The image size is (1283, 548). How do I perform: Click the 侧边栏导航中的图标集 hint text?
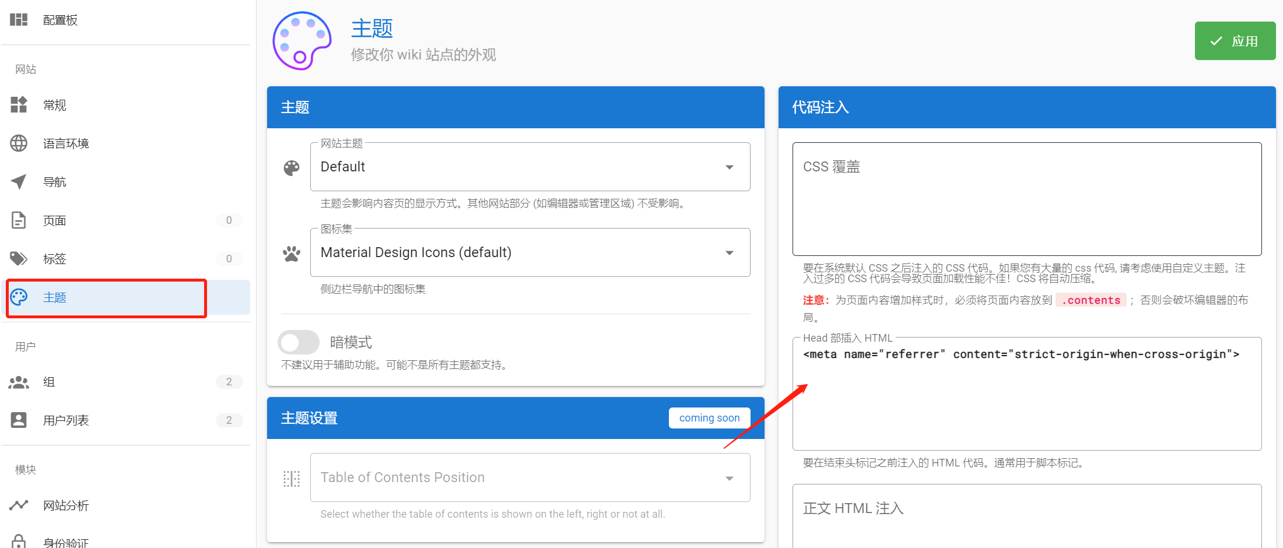click(373, 289)
